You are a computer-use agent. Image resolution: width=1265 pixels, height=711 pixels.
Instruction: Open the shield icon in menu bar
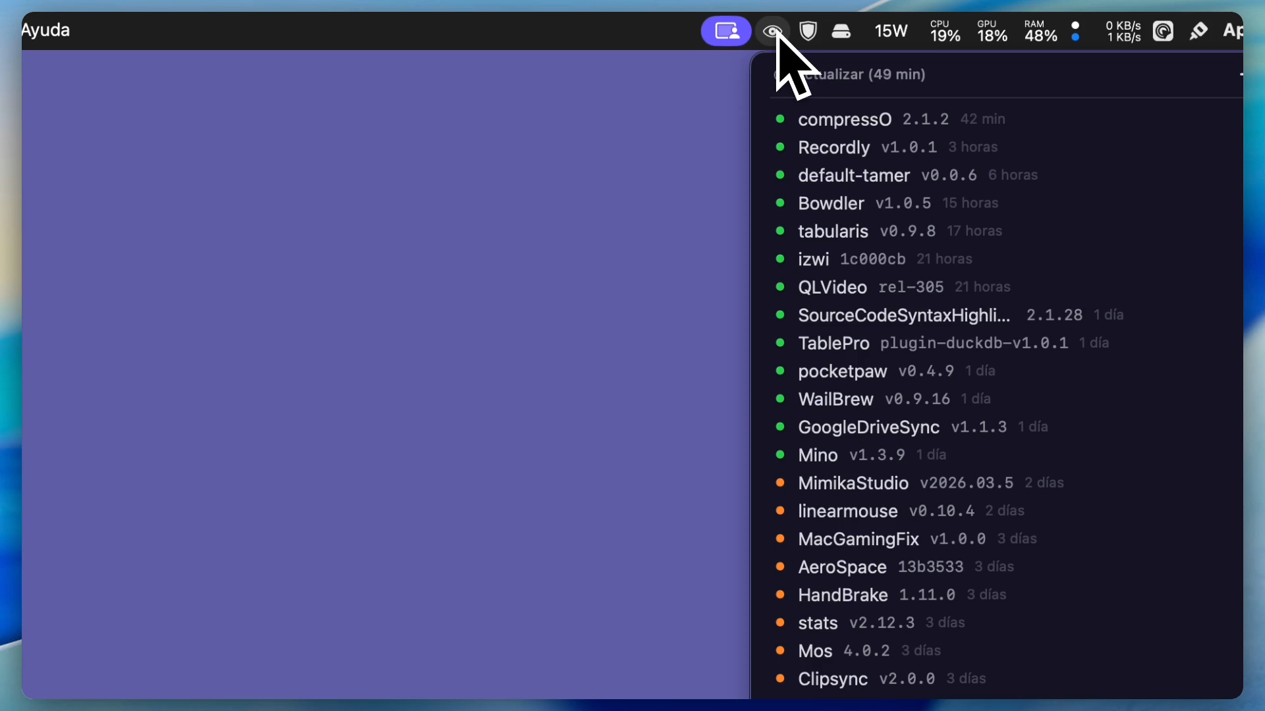808,31
